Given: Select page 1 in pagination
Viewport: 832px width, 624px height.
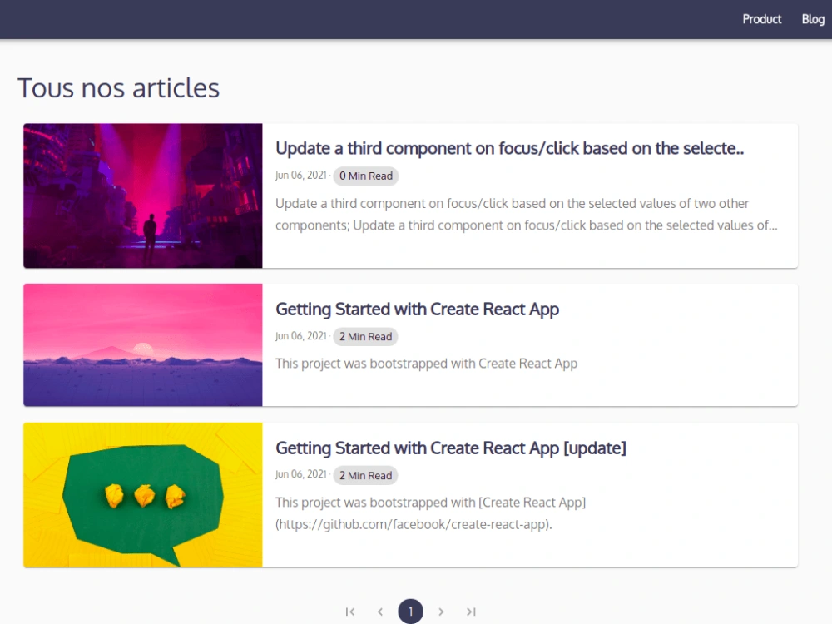Looking at the screenshot, I should tap(410, 612).
